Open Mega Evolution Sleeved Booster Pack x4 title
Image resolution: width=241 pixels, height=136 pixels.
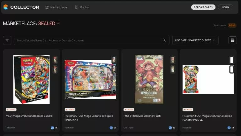coord(207,118)
